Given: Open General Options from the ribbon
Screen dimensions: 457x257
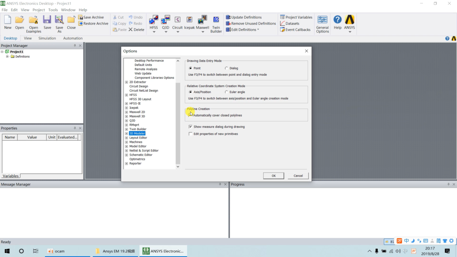Looking at the screenshot, I should coord(323,24).
